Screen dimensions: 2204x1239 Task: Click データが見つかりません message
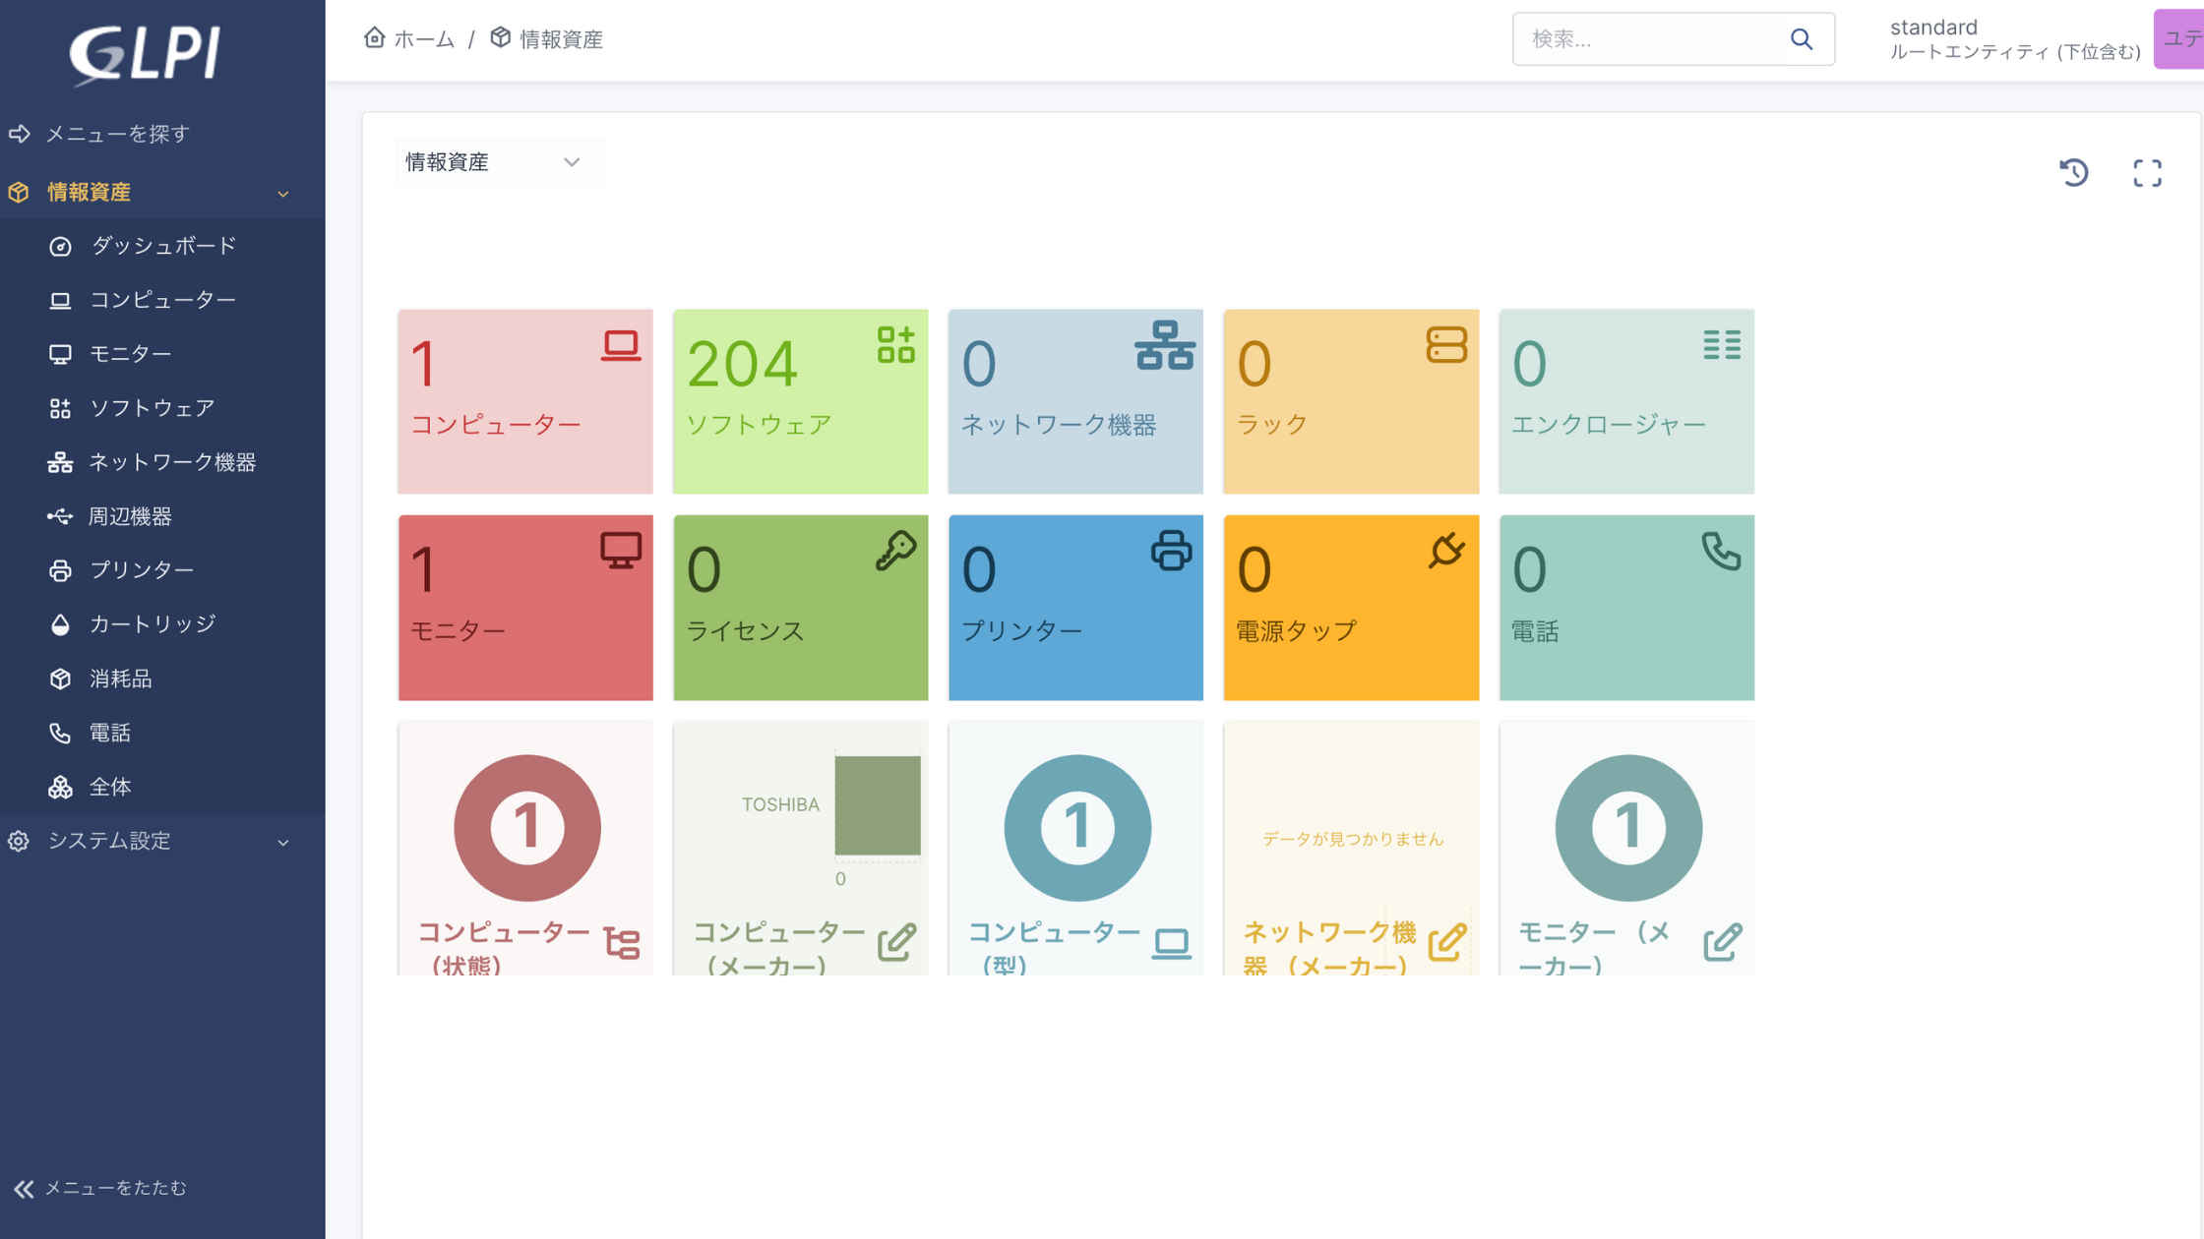coord(1353,839)
